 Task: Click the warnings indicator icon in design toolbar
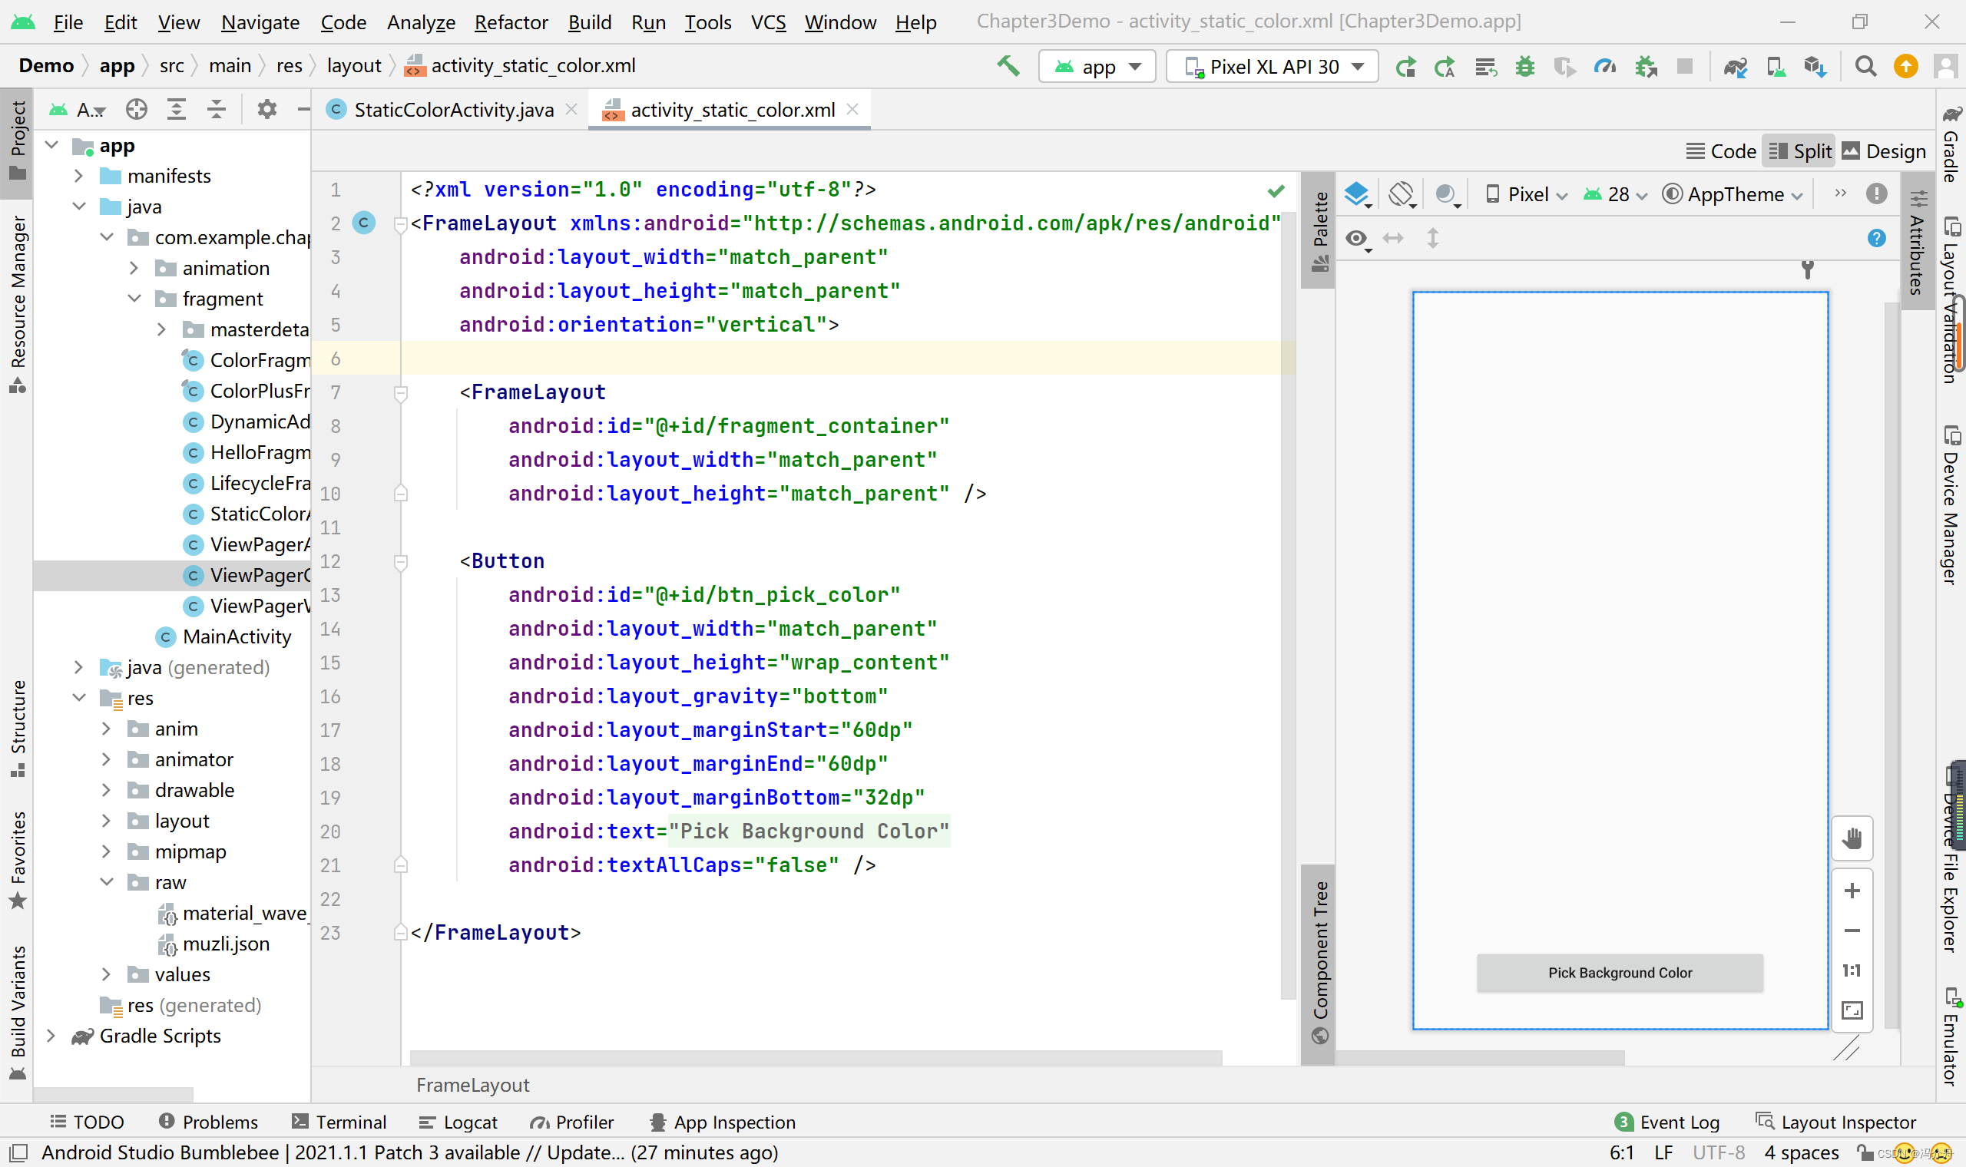pos(1876,193)
